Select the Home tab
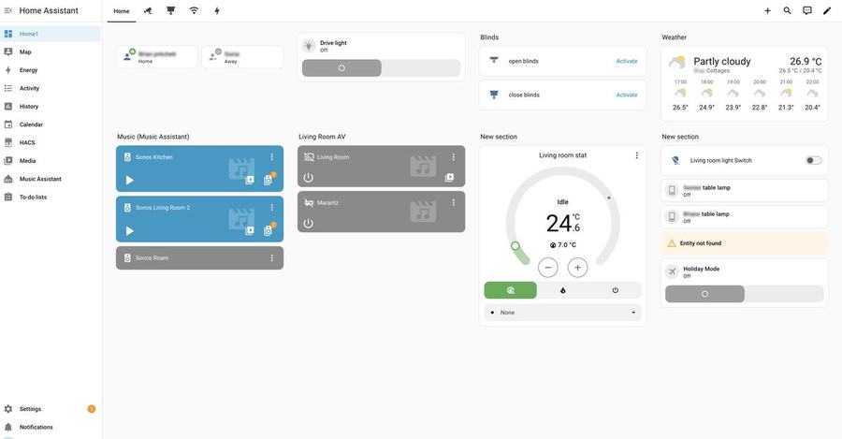 122,10
